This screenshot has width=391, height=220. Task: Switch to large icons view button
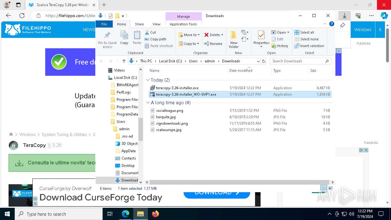click(x=330, y=189)
